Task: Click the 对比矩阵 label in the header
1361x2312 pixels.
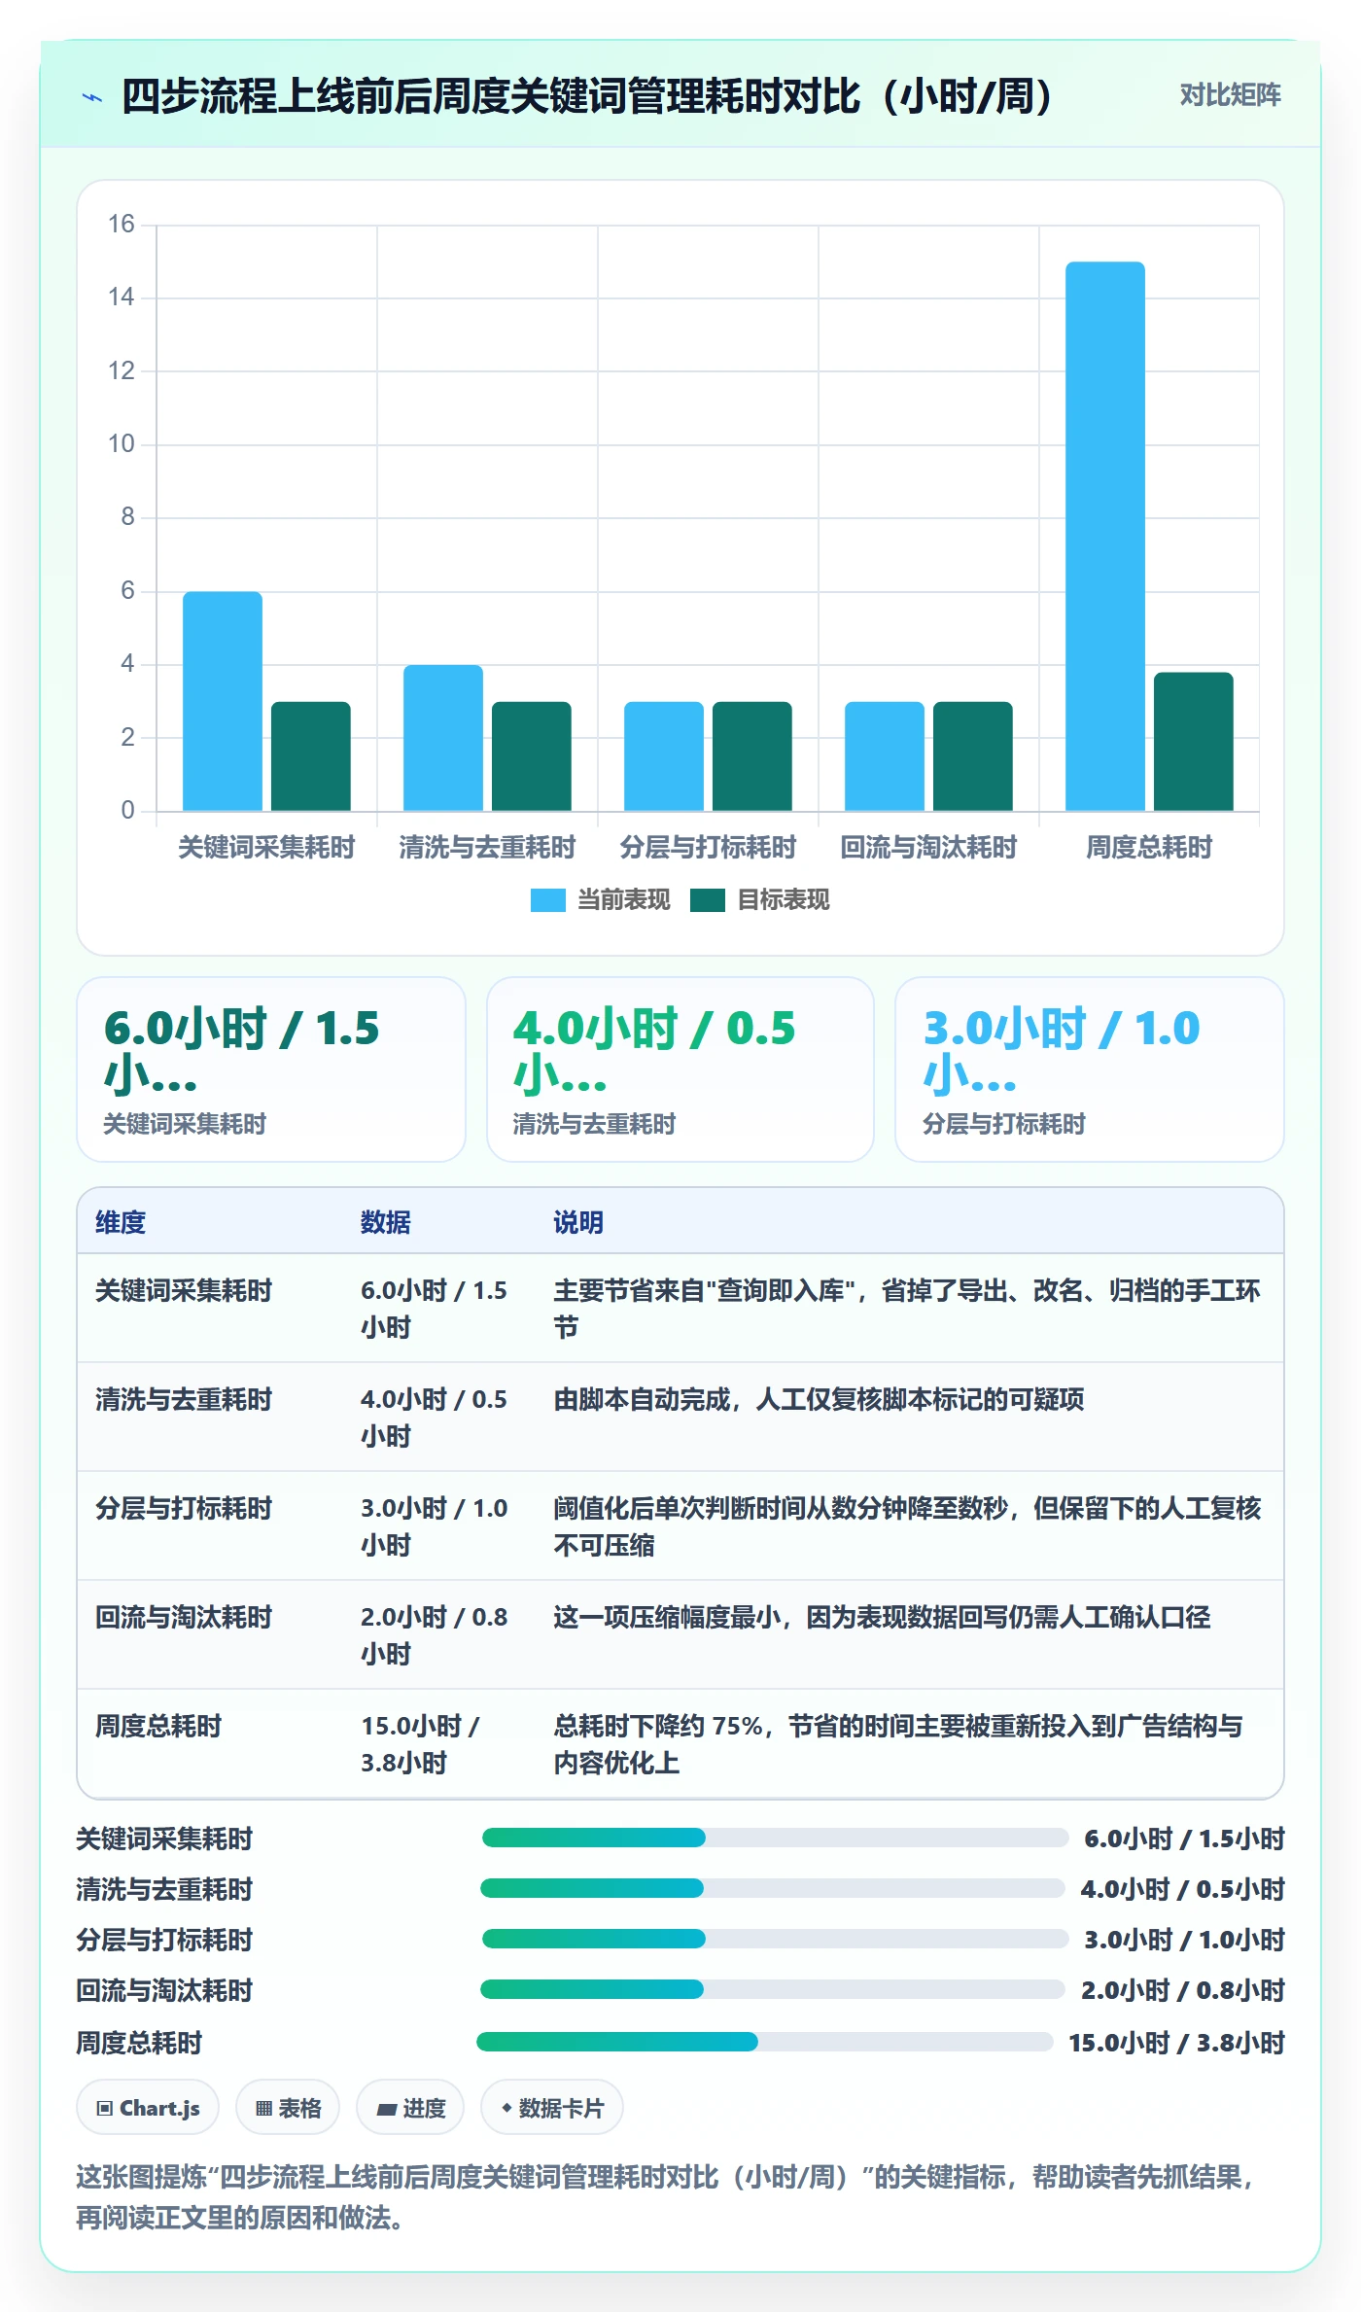Action: click(1230, 95)
